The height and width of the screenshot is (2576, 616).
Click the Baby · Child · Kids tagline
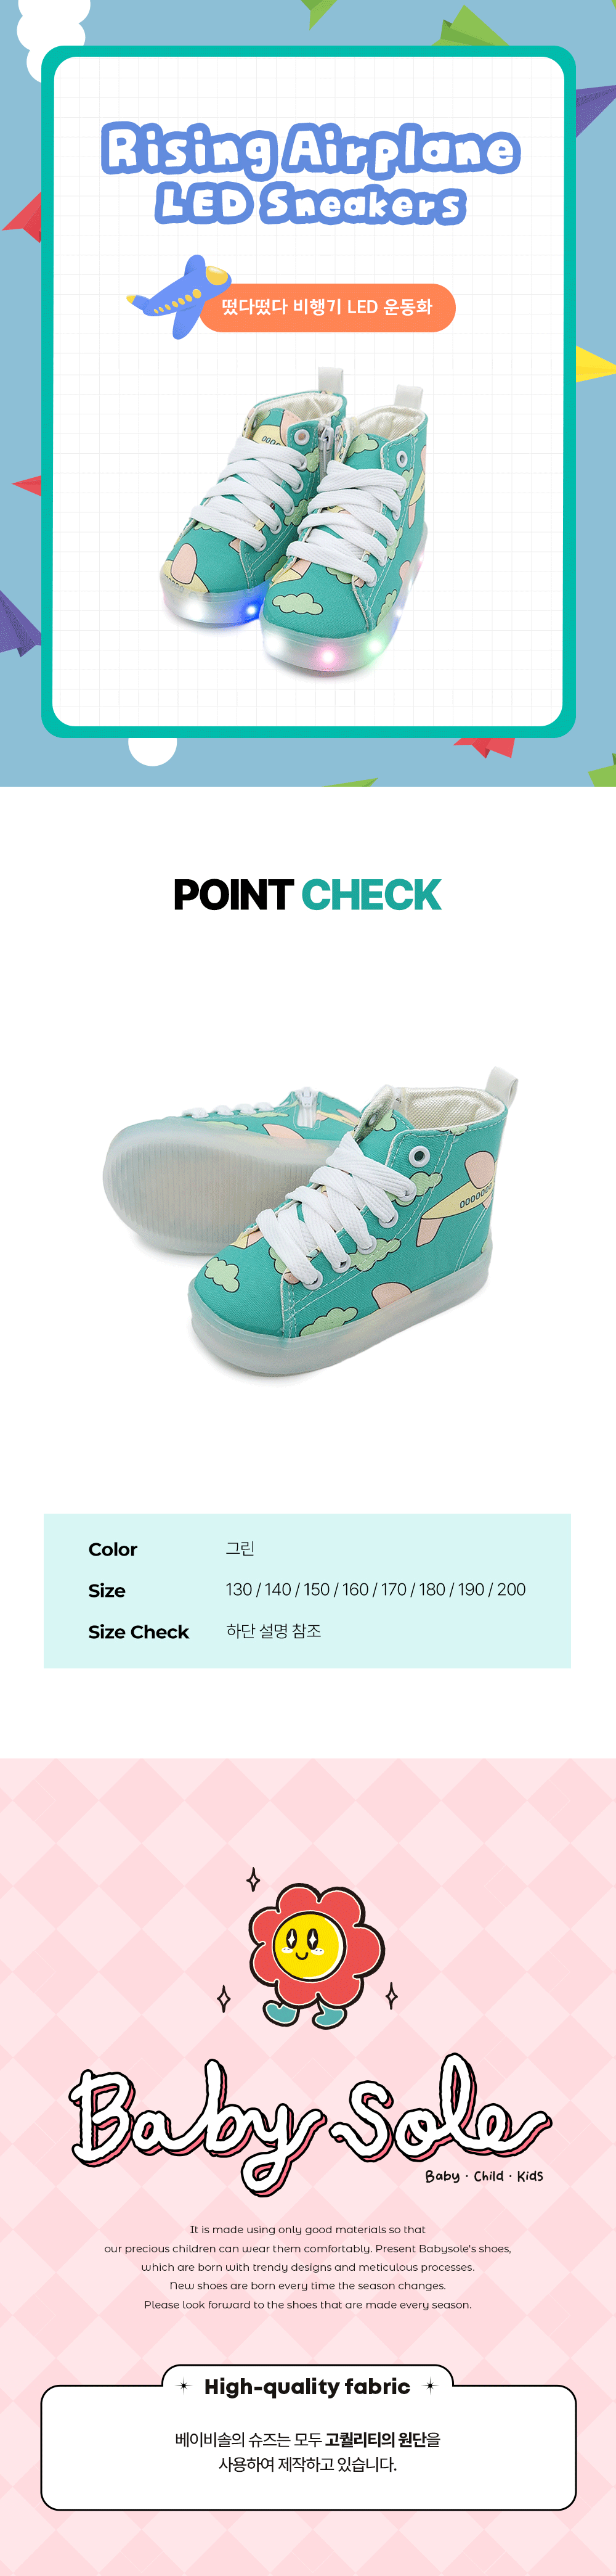tap(484, 2176)
